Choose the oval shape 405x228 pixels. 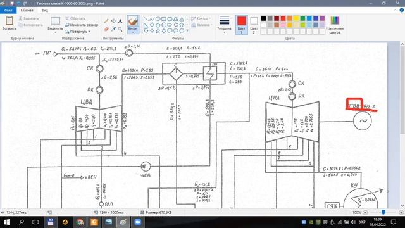[x=158, y=19]
